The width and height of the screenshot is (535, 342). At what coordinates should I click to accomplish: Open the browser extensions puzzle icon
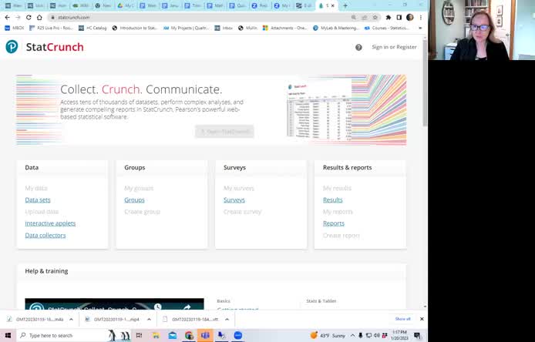[x=388, y=17]
